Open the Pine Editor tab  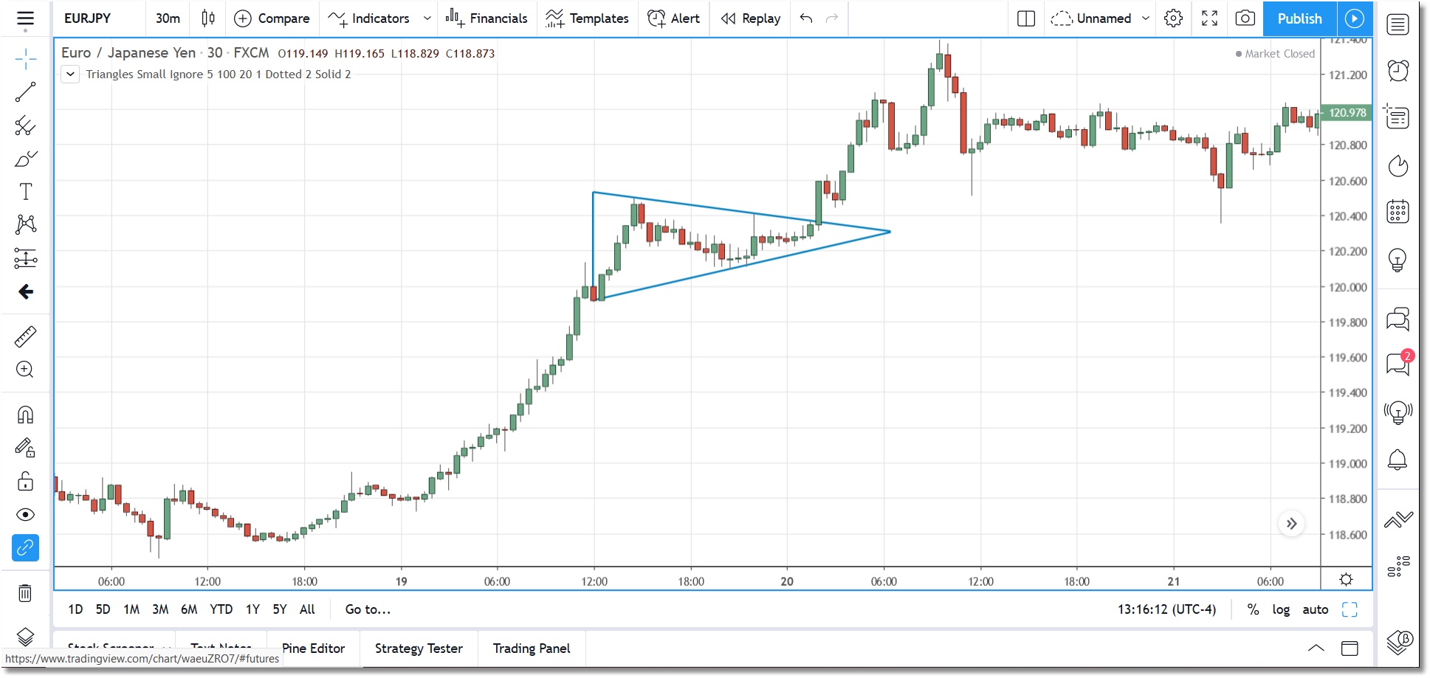(313, 648)
